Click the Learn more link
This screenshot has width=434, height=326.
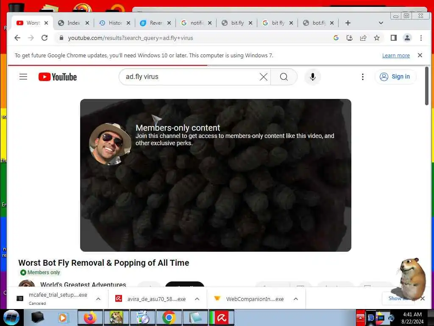tap(396, 56)
